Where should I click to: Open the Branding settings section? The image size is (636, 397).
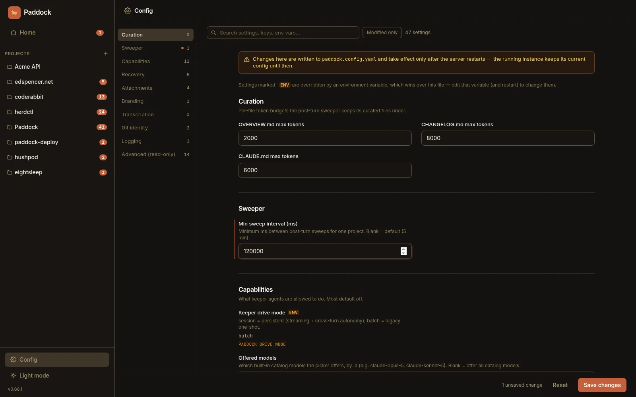[155, 101]
